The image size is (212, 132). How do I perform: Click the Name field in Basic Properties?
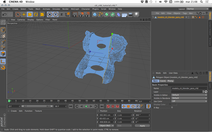(189, 88)
